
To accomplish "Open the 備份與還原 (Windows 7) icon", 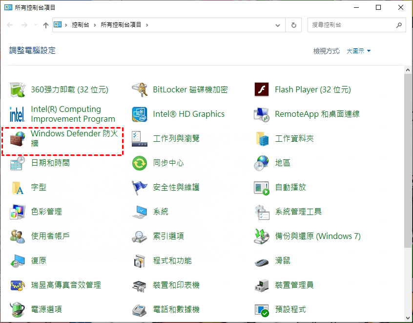I will click(x=262, y=236).
